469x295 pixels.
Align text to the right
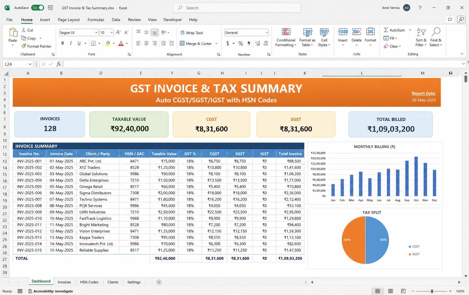point(155,43)
